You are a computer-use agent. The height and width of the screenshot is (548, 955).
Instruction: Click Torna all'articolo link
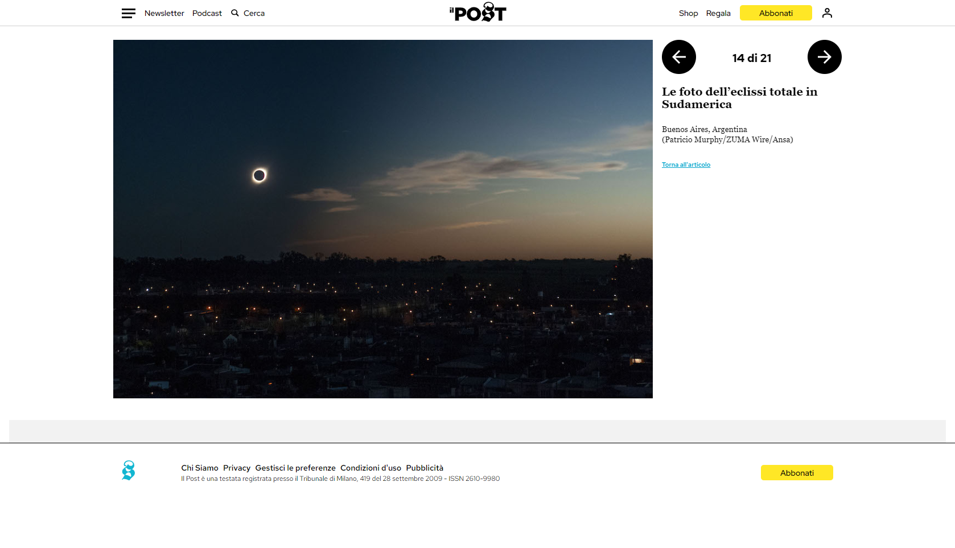click(x=686, y=165)
